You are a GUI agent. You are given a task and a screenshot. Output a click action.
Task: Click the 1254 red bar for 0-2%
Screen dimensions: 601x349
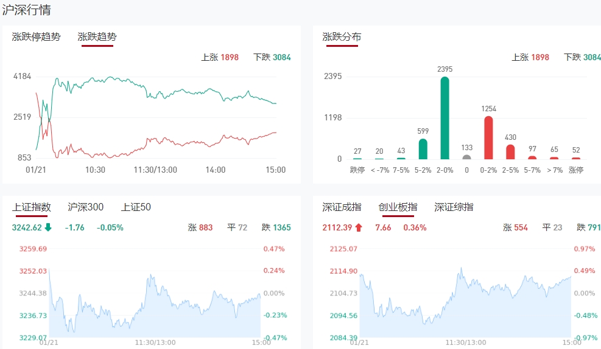(488, 138)
